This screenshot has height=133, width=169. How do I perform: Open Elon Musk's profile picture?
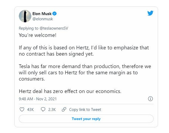[25, 16]
